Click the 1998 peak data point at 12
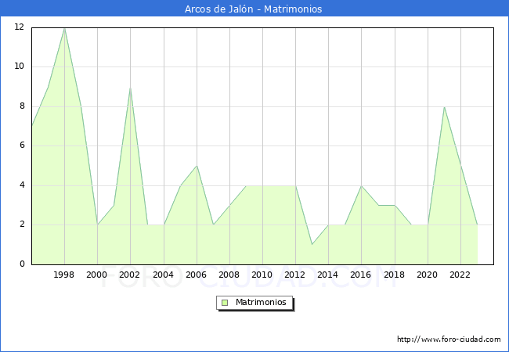Screen dimensions: 509x352 click(64, 28)
